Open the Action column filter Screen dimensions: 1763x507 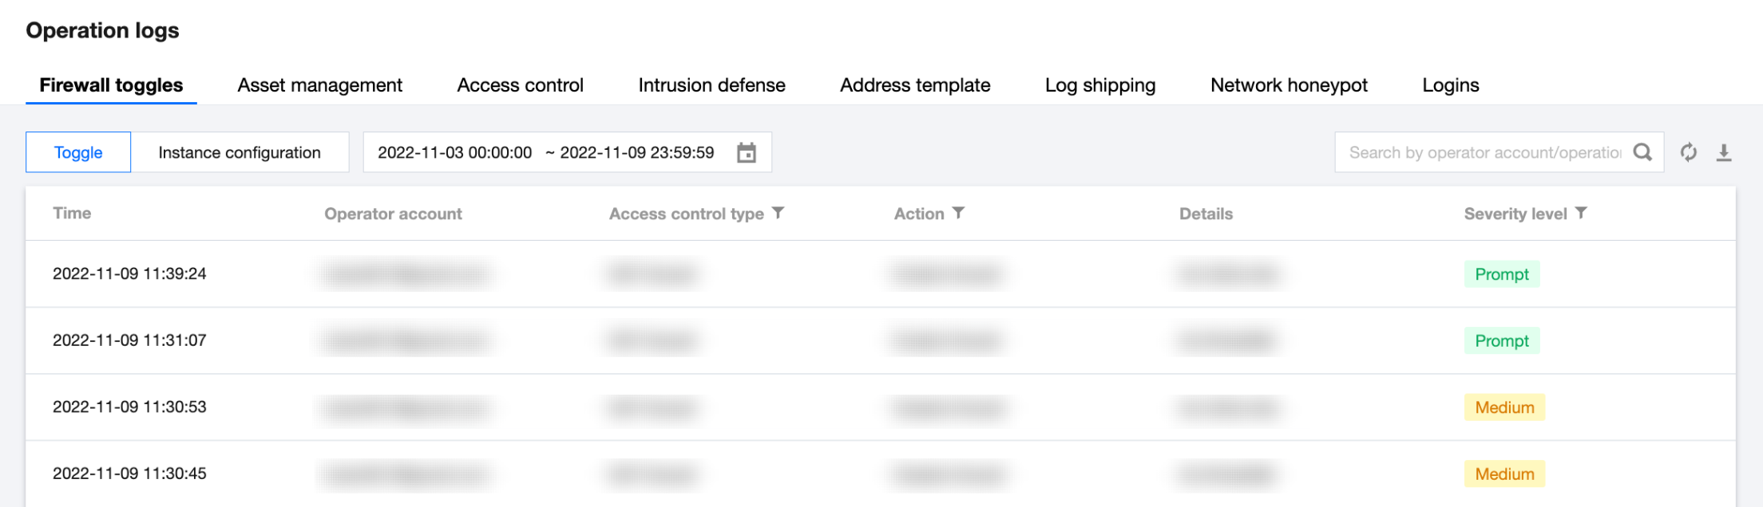click(959, 213)
